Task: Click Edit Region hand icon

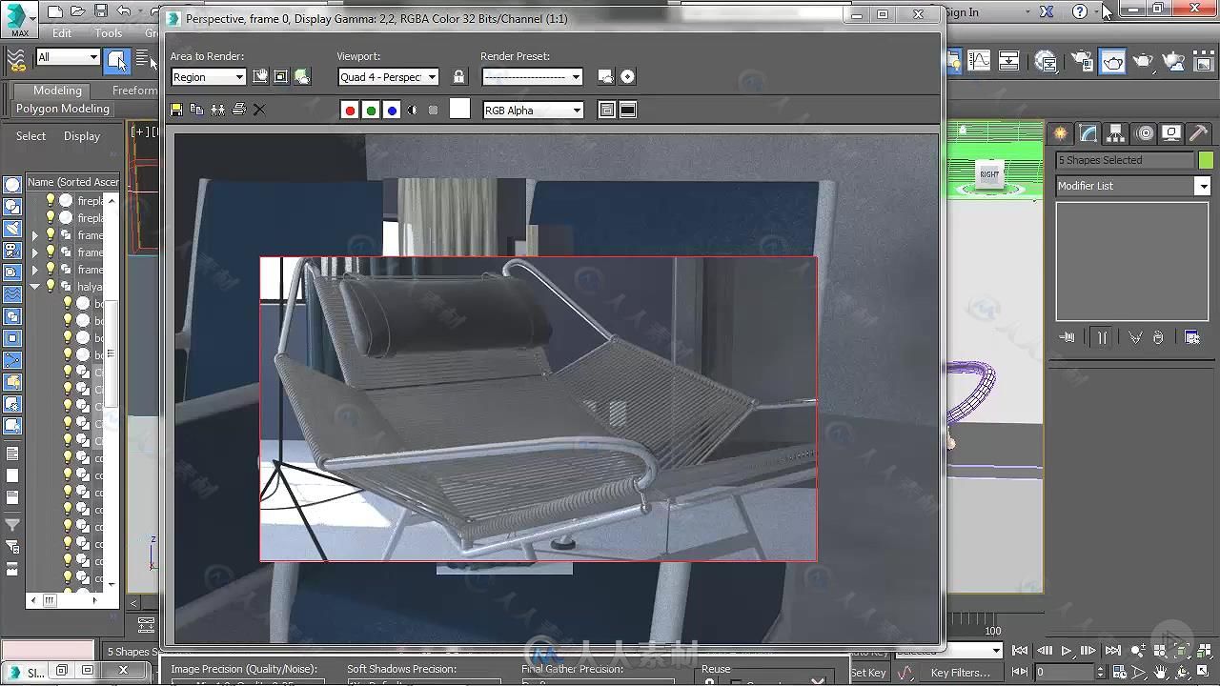Action: pos(260,76)
